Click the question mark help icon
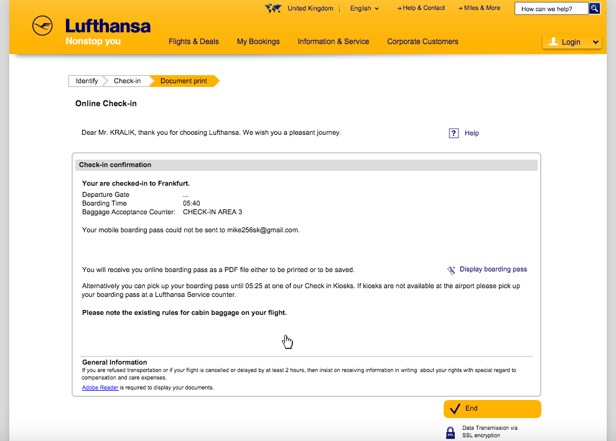Viewport: 616px width, 441px height. tap(454, 134)
